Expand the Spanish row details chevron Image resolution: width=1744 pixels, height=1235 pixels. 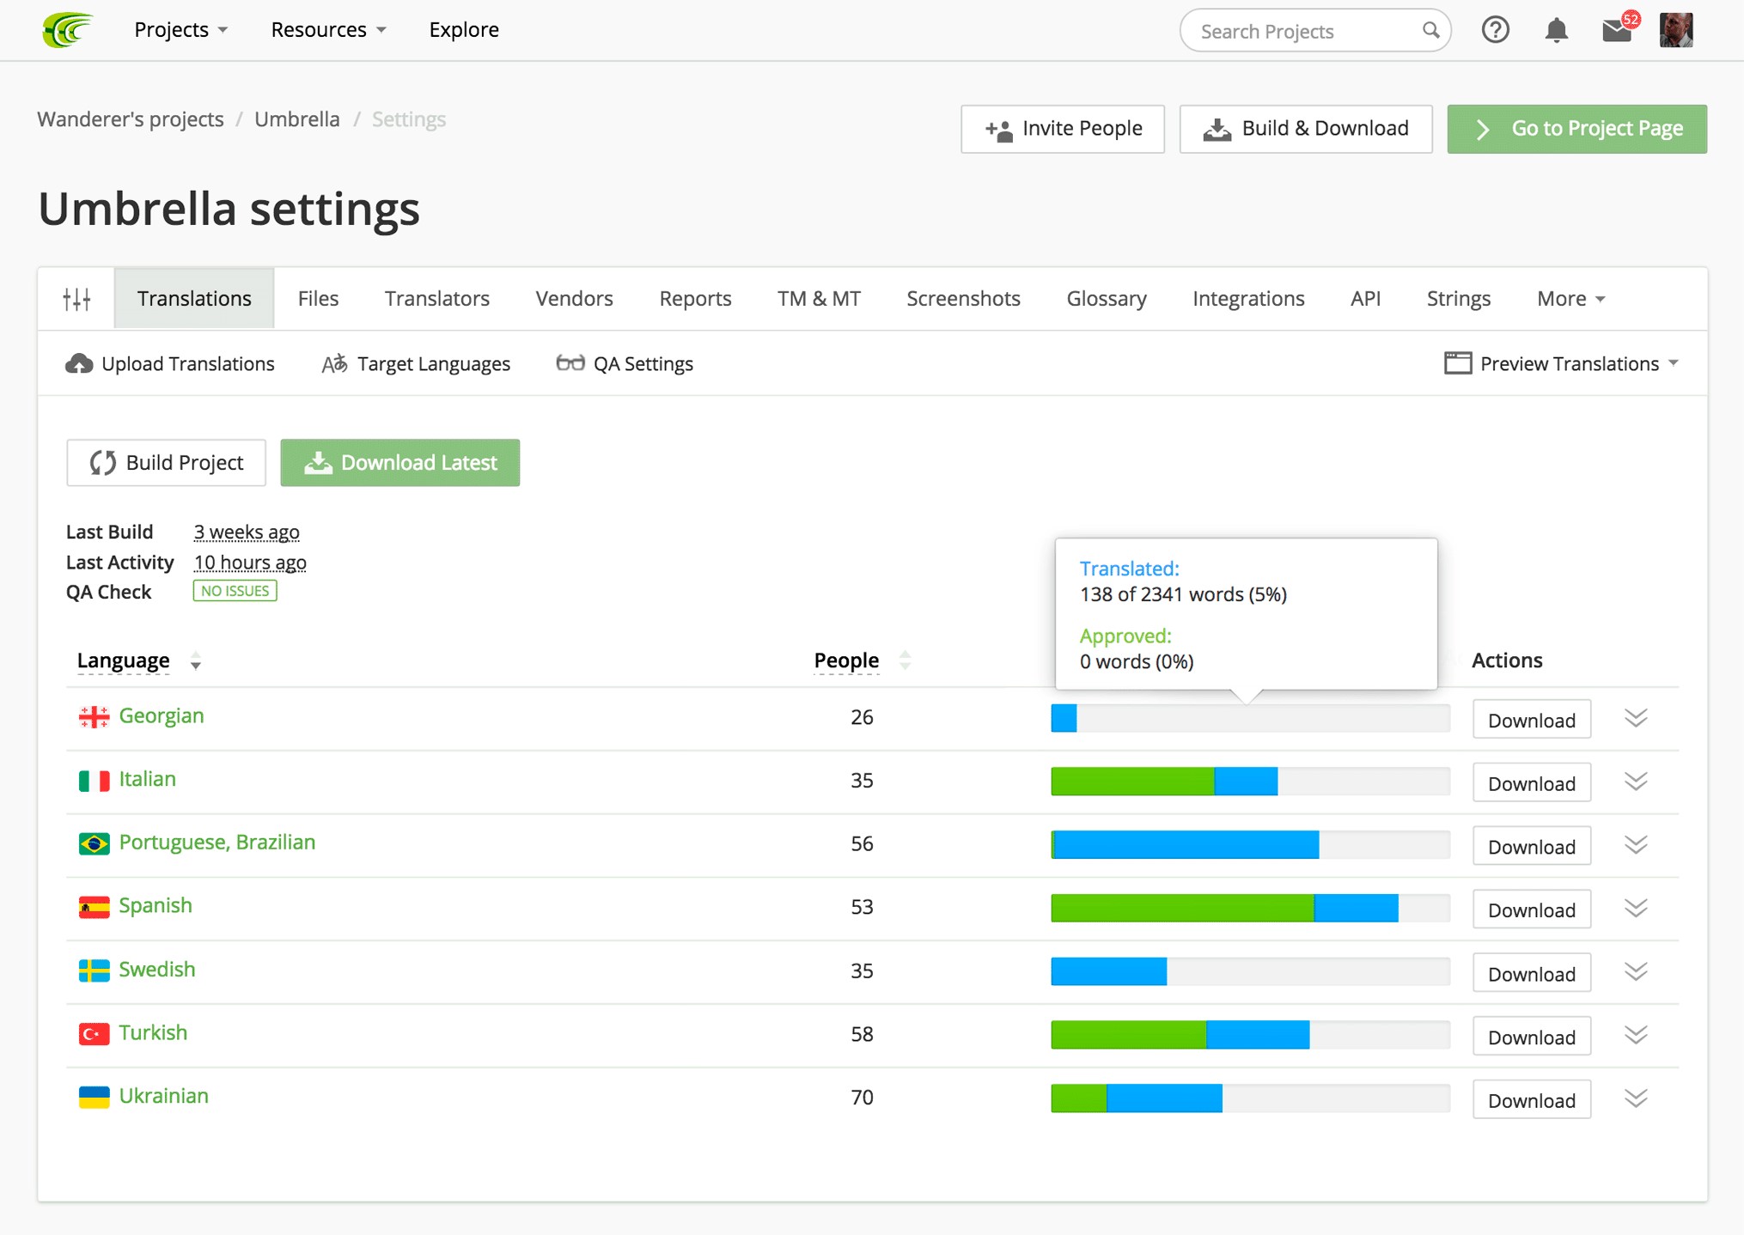pos(1636,909)
